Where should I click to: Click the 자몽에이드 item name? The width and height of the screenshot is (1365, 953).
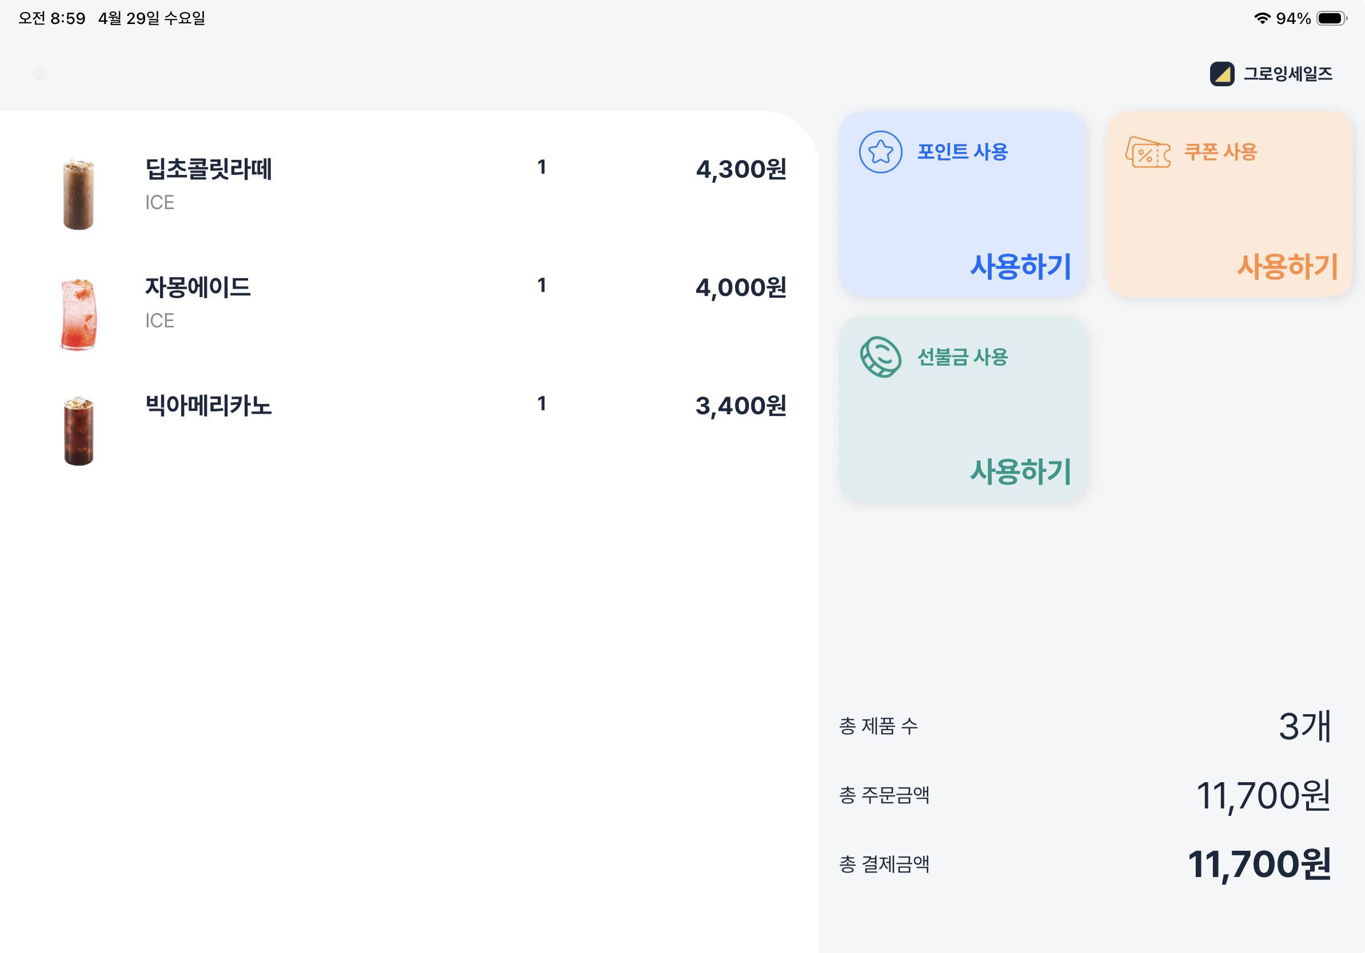pos(198,287)
